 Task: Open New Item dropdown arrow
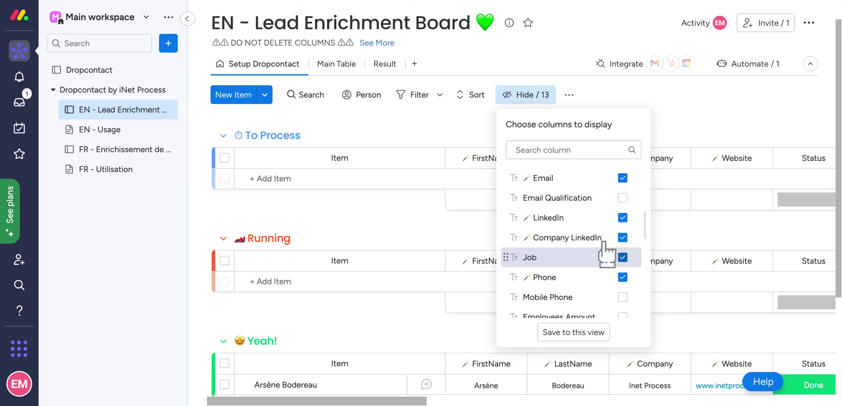[x=264, y=95]
